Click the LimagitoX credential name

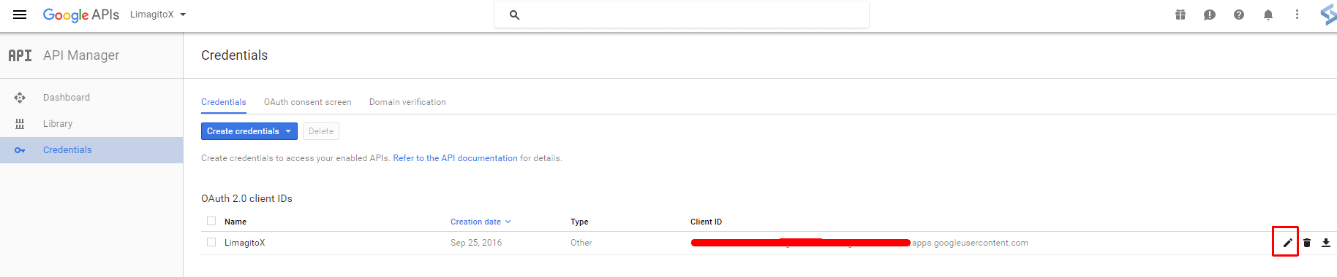(244, 243)
